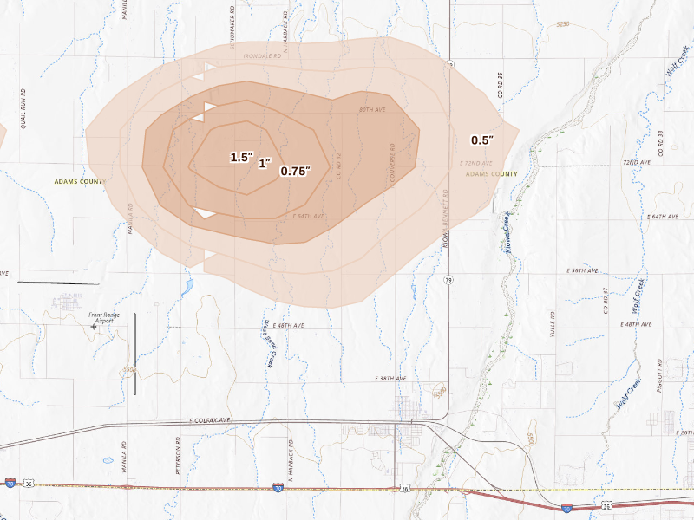
Task: Click the CO RD 32 label
Action: click(x=339, y=166)
